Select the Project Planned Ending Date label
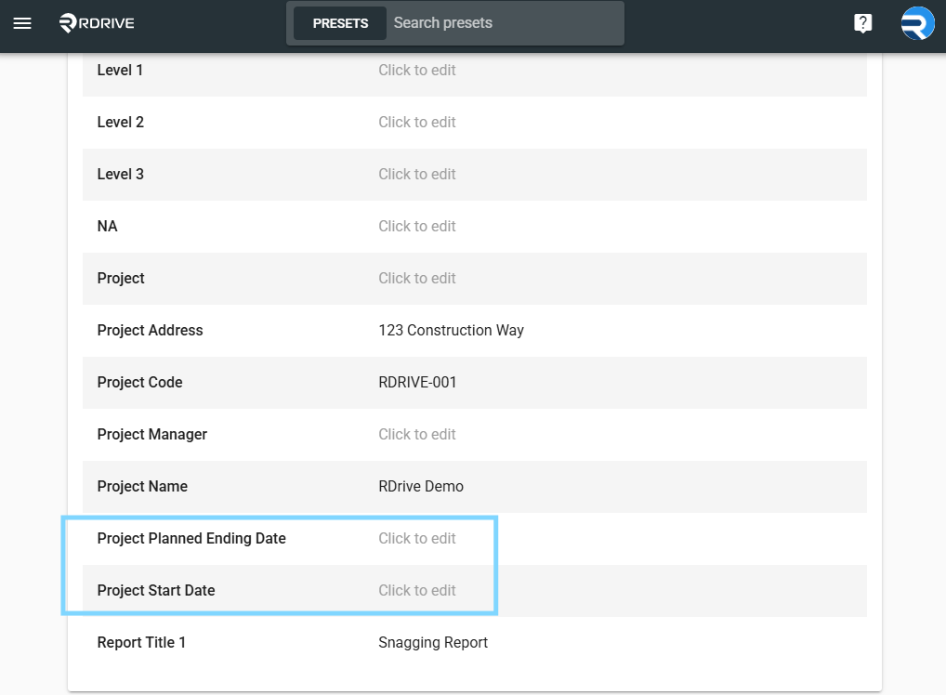Screen dimensions: 946x695 (191, 538)
